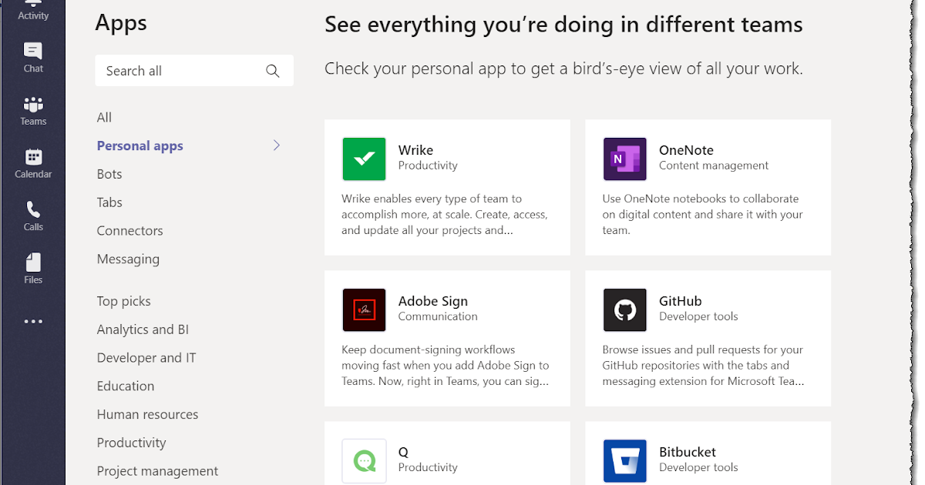Open the Calendar icon in sidebar
The width and height of the screenshot is (925, 485).
pos(33,158)
